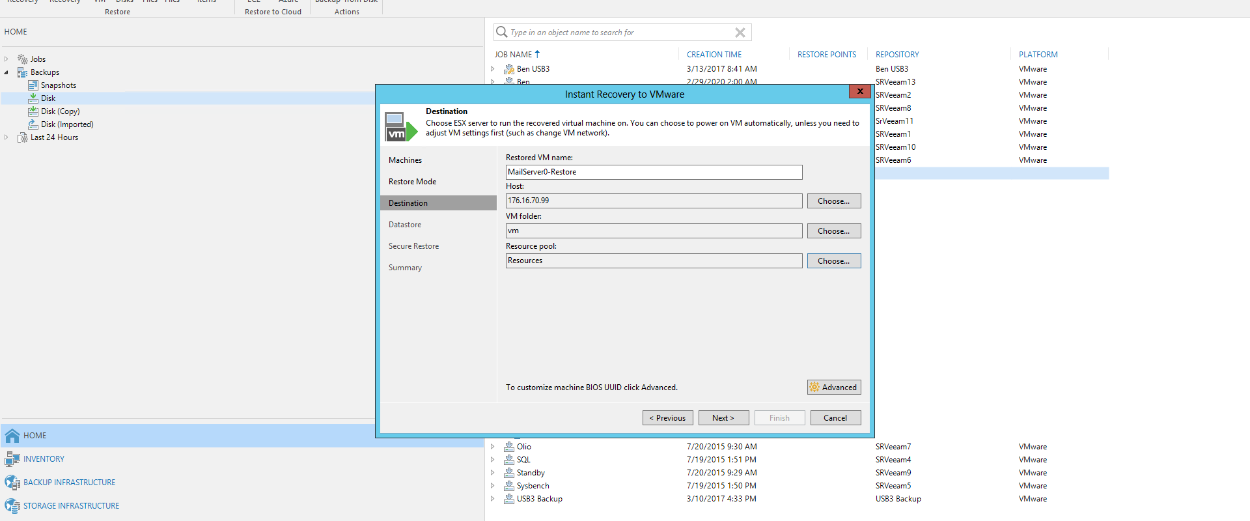
Task: Click the STORAGE INFRASTRUCTURE icon
Action: [x=12, y=506]
